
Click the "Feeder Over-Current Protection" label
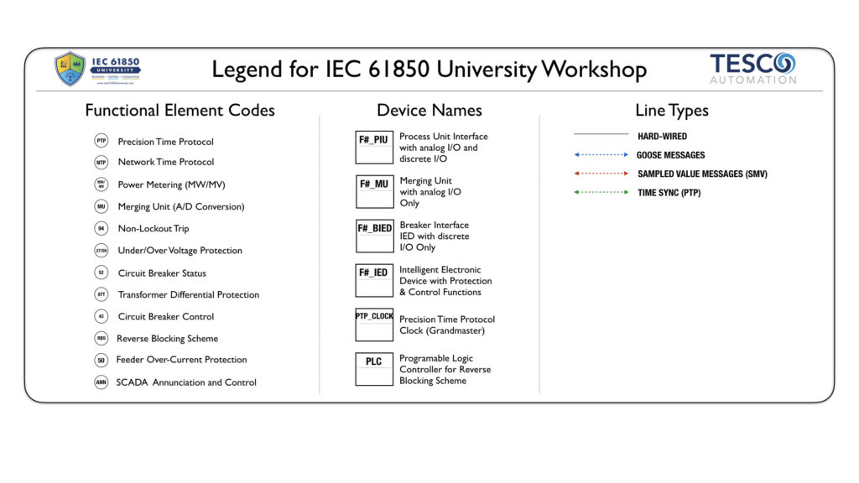pyautogui.click(x=181, y=360)
